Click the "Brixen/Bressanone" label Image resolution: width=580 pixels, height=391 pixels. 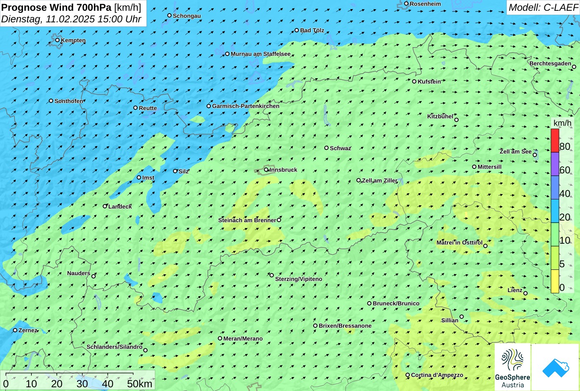point(345,326)
